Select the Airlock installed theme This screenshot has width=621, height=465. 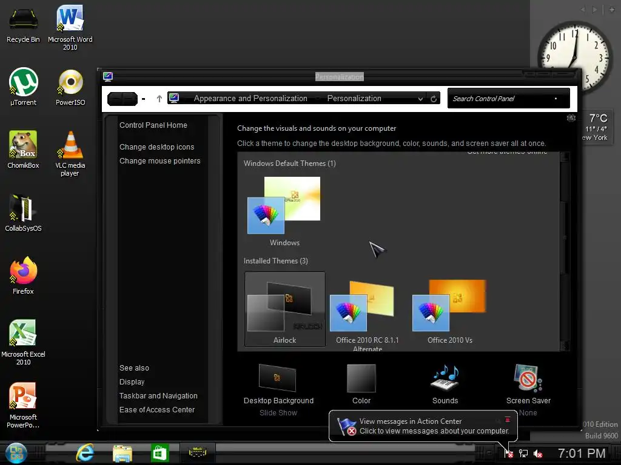[285, 309]
